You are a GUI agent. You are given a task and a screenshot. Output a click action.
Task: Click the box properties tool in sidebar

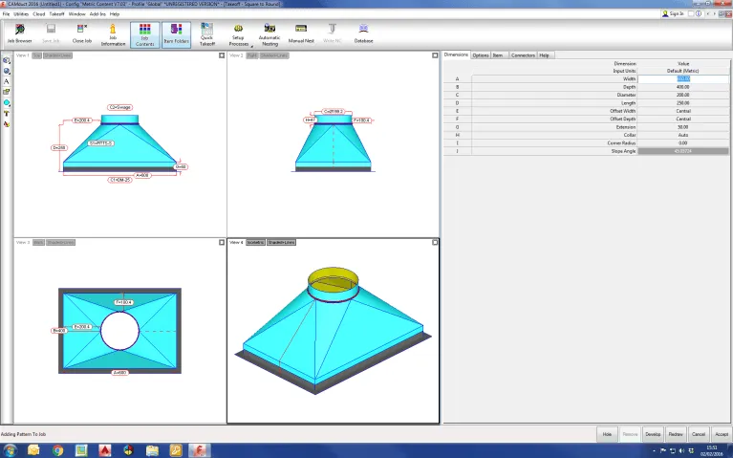click(7, 92)
